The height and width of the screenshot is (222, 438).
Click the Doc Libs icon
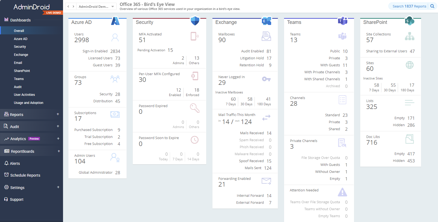(410, 139)
